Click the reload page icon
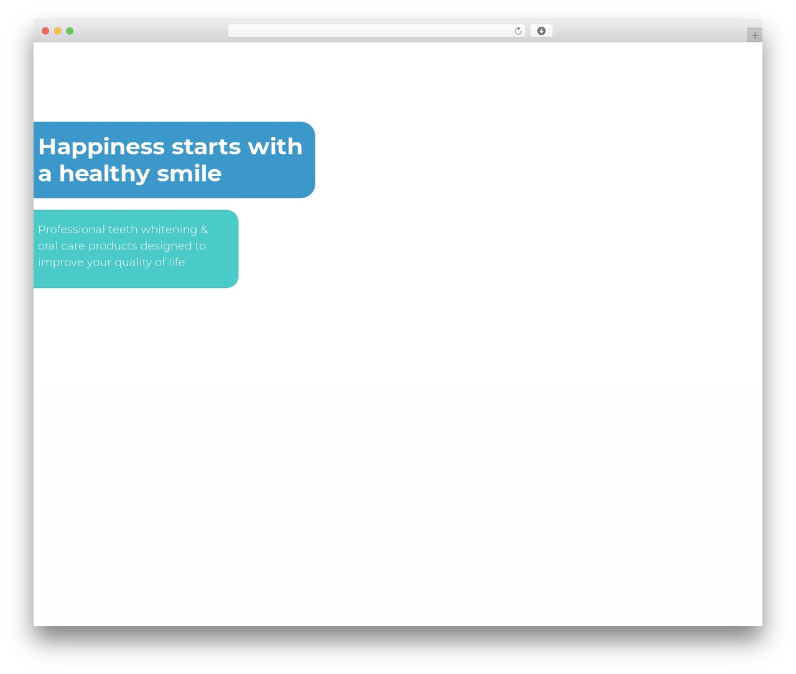The image size is (796, 674). (517, 31)
